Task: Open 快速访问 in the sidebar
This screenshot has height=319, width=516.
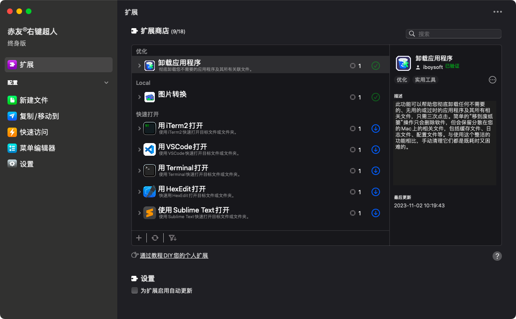Action: [x=28, y=132]
